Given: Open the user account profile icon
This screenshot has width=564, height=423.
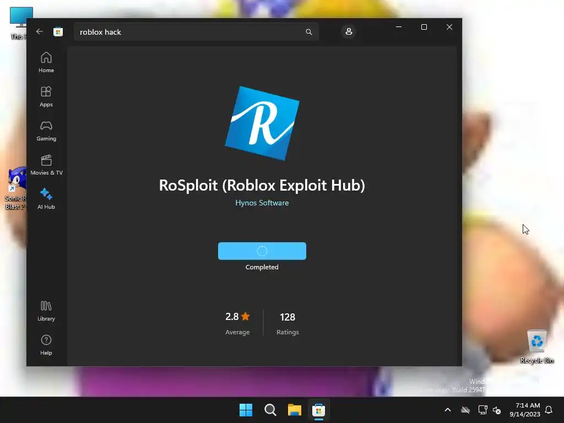Looking at the screenshot, I should (x=349, y=31).
